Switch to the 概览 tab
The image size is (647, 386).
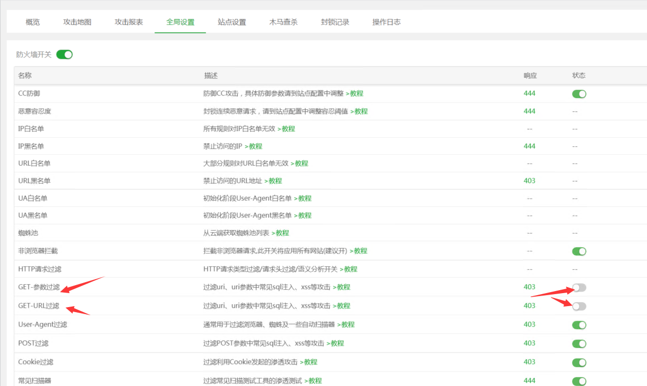coord(32,22)
